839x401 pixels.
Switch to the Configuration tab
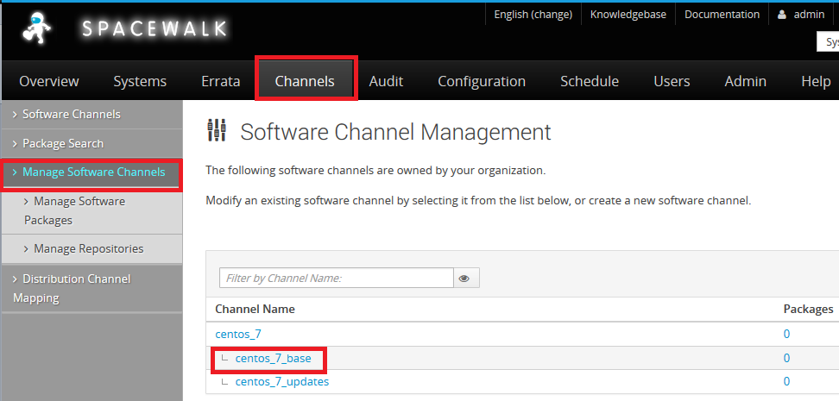coord(482,81)
